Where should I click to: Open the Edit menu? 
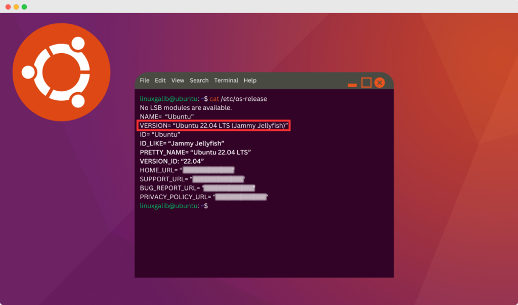click(160, 80)
